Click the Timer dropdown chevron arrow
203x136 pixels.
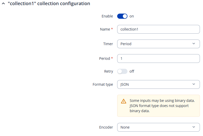193,44
